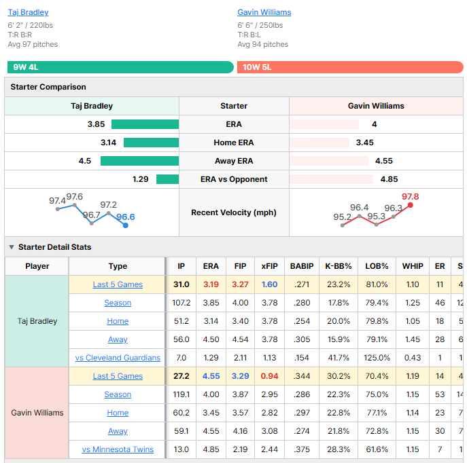The width and height of the screenshot is (467, 463).
Task: Click Williams' 95.2 mph velocity point
Action: pyautogui.click(x=343, y=225)
